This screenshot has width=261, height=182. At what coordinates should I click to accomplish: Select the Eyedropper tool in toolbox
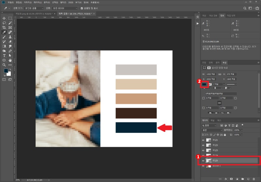coord(4,32)
